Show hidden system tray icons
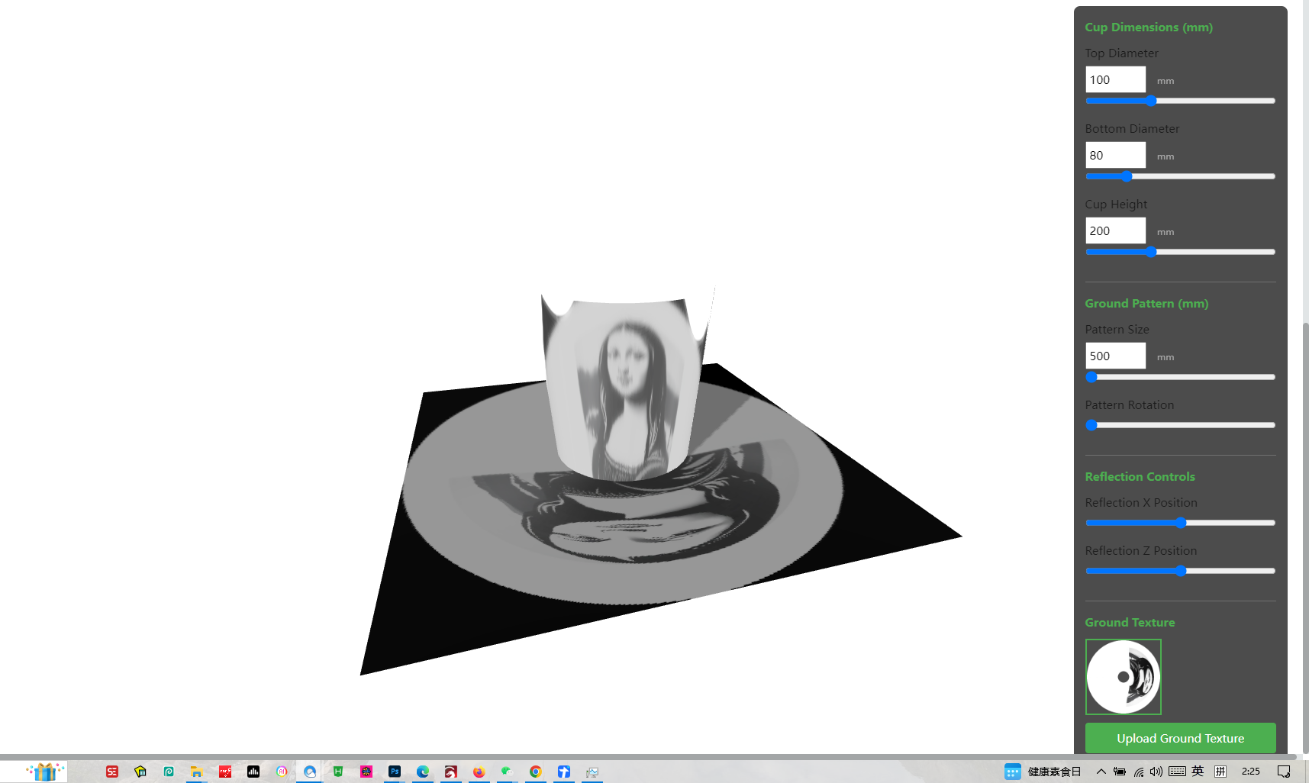This screenshot has width=1309, height=783. click(x=1101, y=772)
